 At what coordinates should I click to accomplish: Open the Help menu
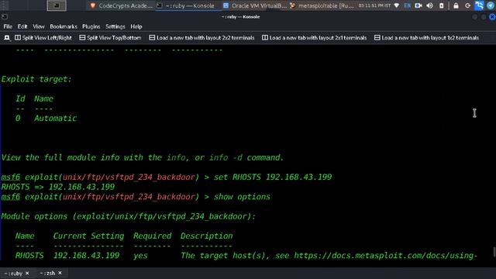pyautogui.click(x=136, y=26)
